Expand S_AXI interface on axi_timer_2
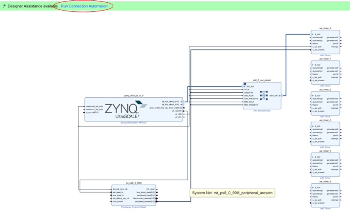The image size is (350, 222). 312,96
